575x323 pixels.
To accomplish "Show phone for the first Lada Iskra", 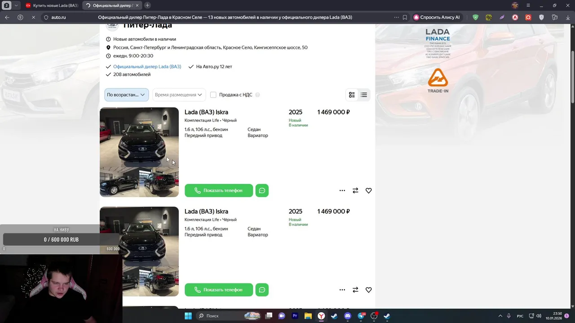I will (219, 191).
